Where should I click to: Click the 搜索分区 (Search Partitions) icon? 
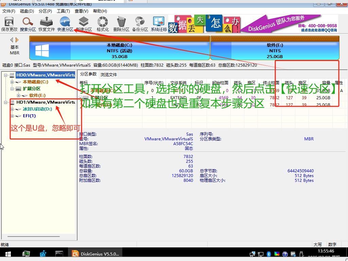point(28,24)
